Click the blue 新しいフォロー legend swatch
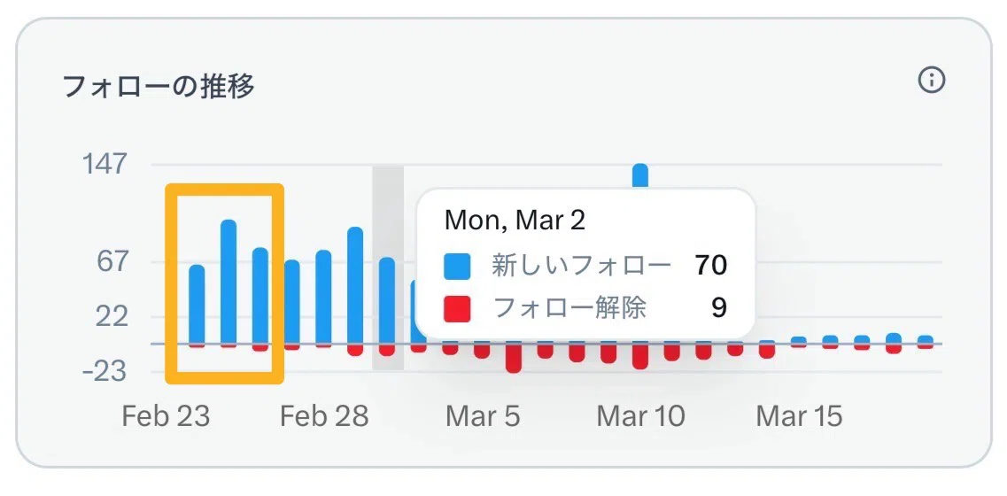 click(457, 266)
